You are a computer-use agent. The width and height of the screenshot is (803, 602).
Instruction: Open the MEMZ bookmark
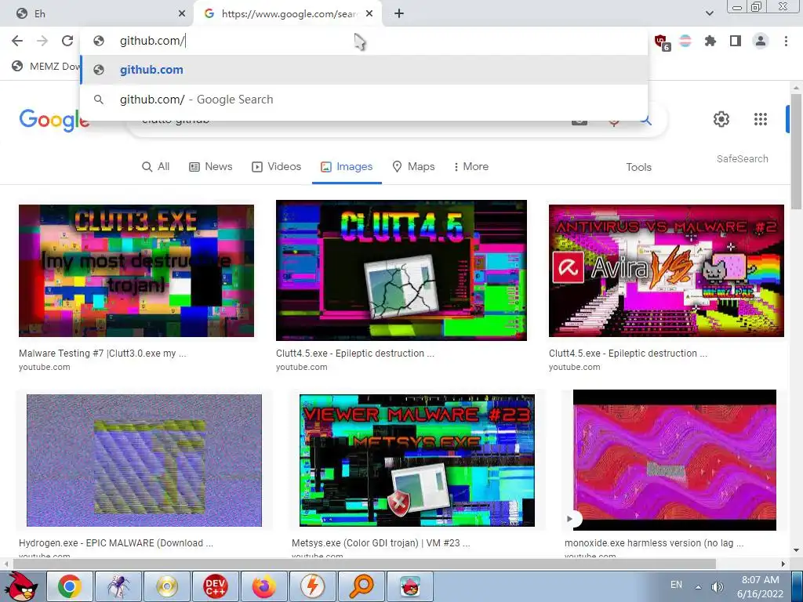pyautogui.click(x=46, y=66)
